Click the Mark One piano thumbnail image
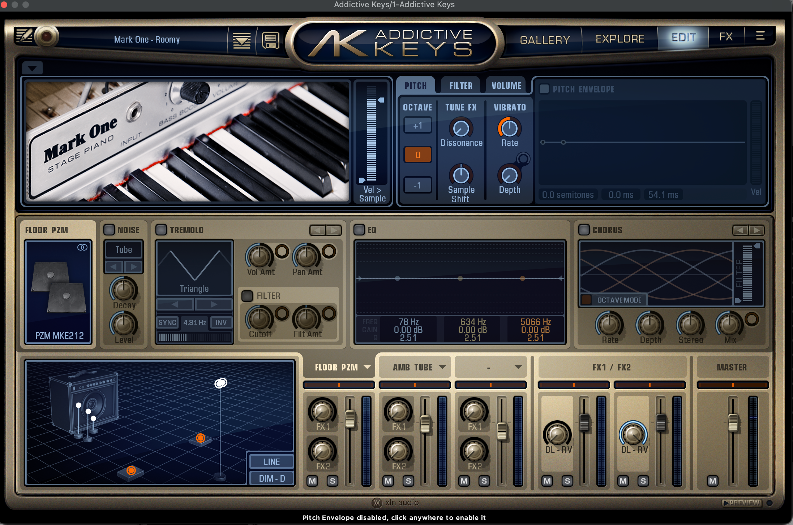The width and height of the screenshot is (793, 525). [x=188, y=141]
